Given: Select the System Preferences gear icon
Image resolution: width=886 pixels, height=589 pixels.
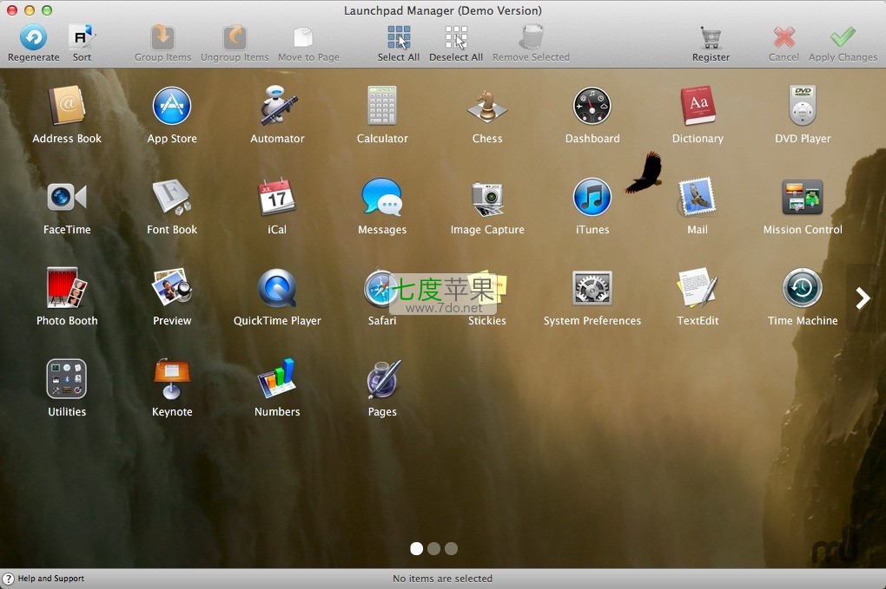Looking at the screenshot, I should pos(592,288).
